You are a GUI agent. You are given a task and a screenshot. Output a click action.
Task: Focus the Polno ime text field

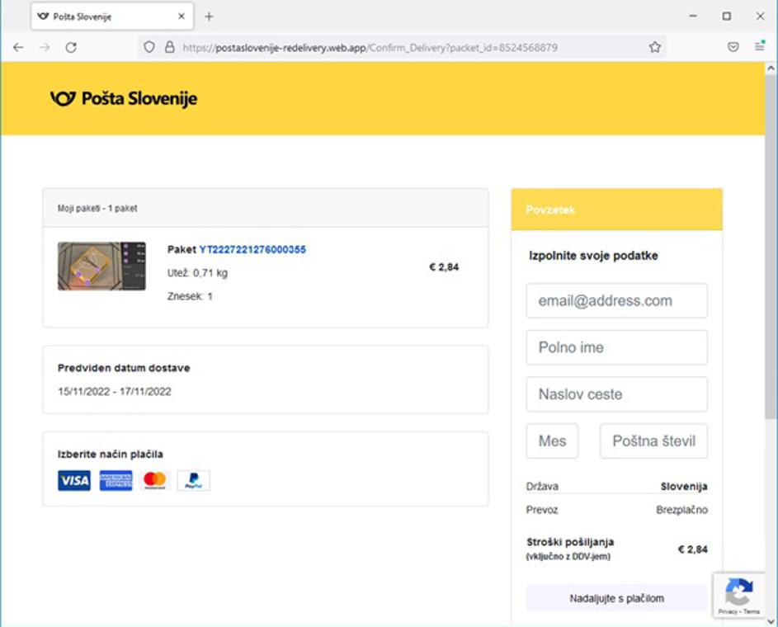[x=616, y=347]
